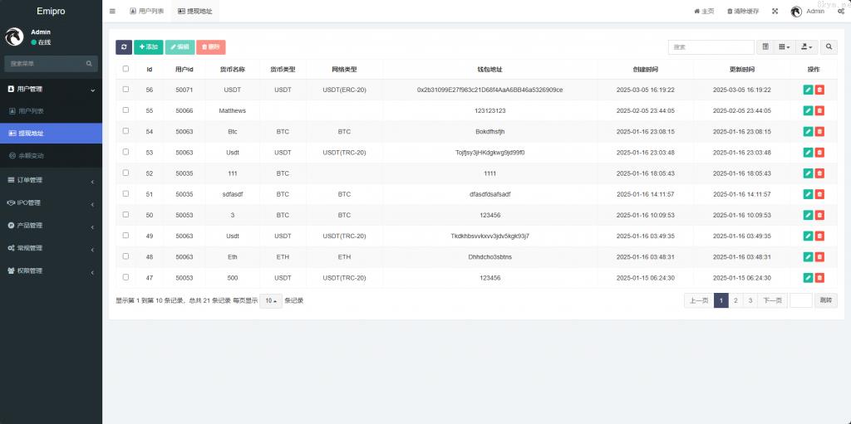Click the green 添加 button
This screenshot has width=851, height=424.
coord(148,47)
